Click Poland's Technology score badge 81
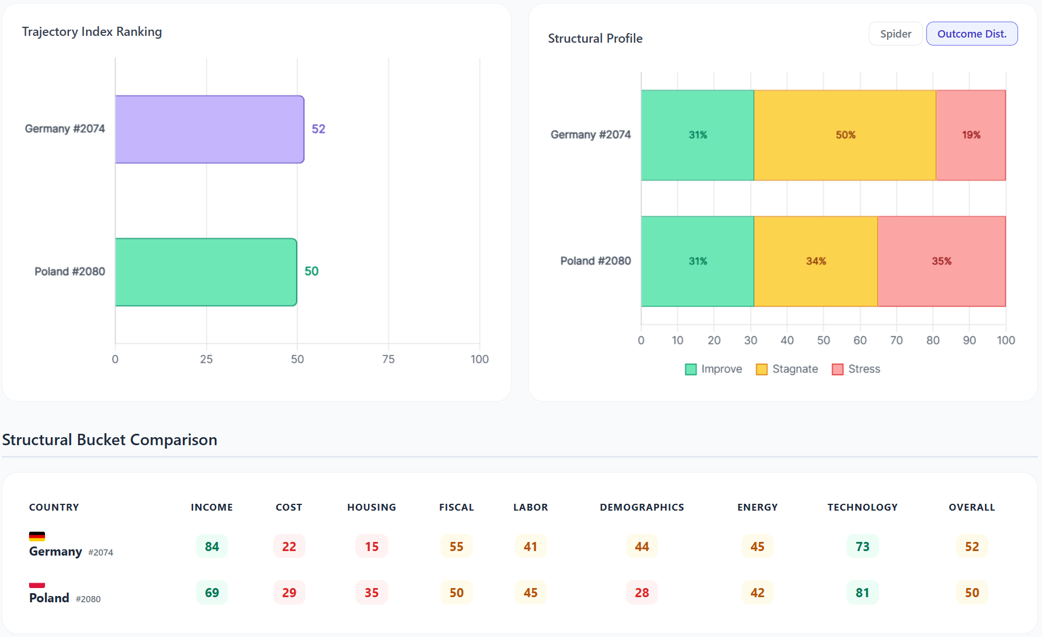 pos(862,593)
